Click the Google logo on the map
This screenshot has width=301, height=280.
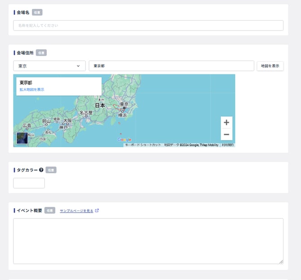pos(124,140)
